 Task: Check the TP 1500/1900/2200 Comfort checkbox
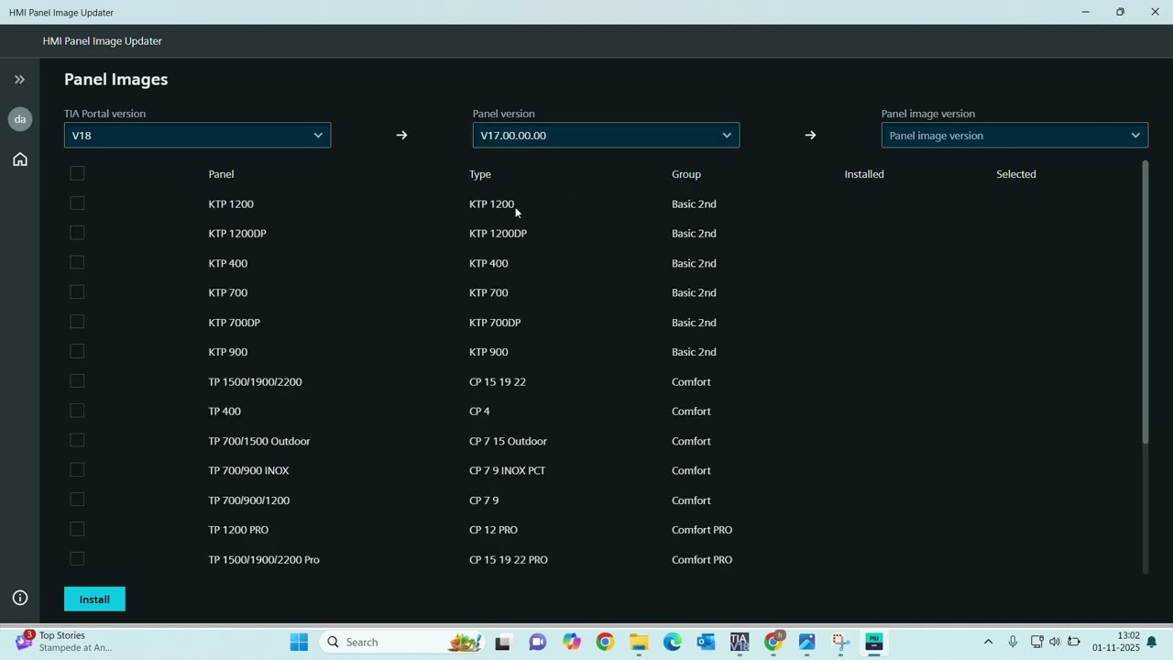coord(77,381)
